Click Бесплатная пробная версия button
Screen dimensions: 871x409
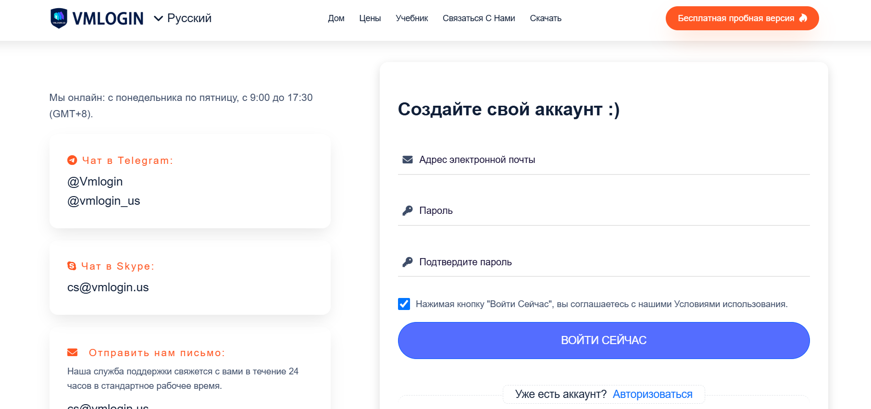(742, 18)
